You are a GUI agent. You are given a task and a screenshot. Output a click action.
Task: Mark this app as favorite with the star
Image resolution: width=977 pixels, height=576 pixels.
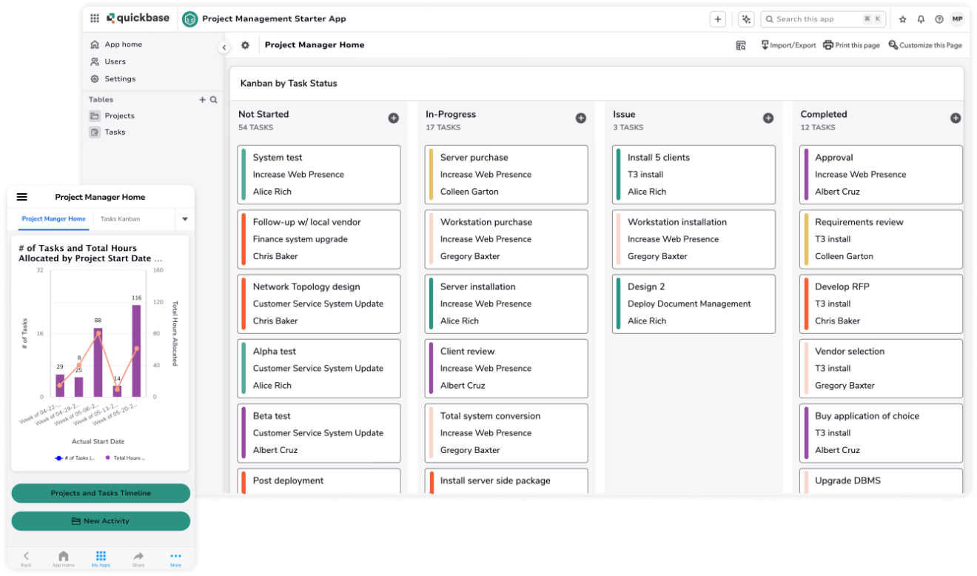902,19
